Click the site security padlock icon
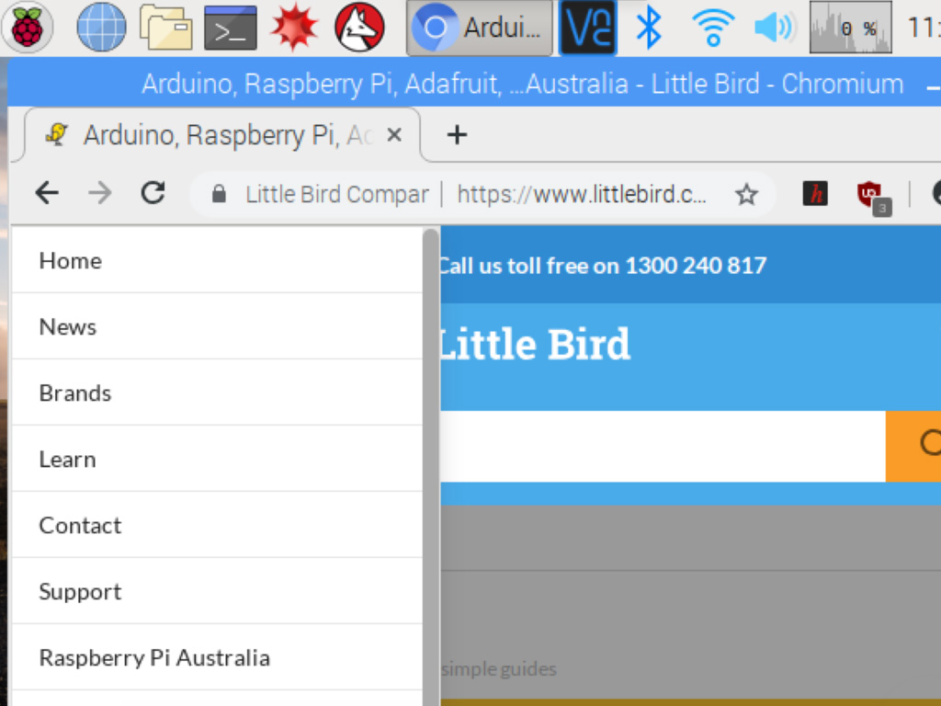The height and width of the screenshot is (706, 941). 219,194
